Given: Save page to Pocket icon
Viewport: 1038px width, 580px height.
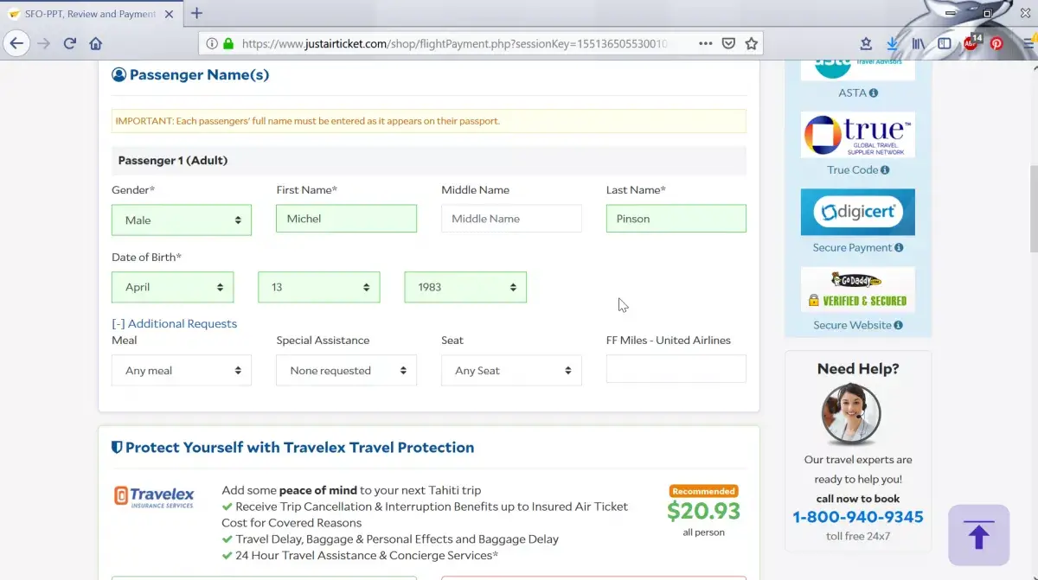Looking at the screenshot, I should coord(729,43).
